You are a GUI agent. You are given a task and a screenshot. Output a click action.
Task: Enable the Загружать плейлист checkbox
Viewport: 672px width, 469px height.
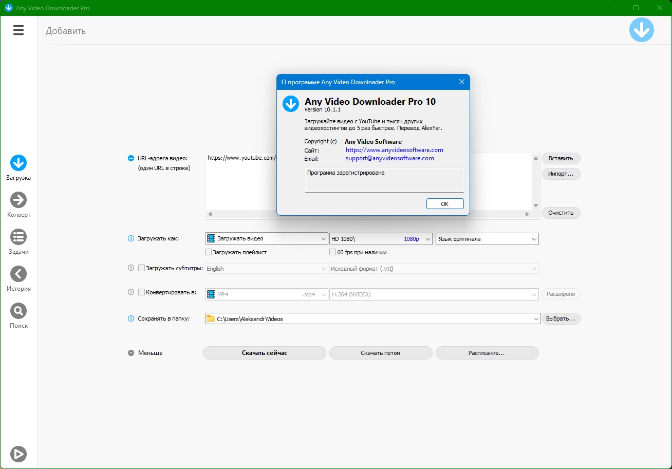click(209, 252)
